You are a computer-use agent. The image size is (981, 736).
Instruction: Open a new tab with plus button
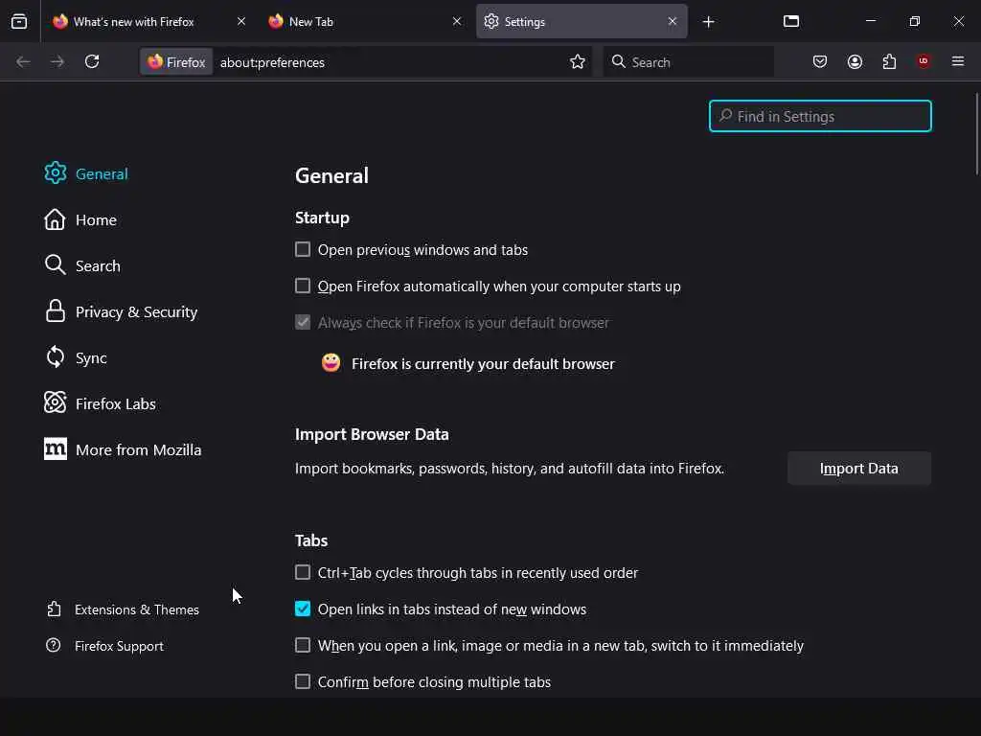[x=709, y=21]
